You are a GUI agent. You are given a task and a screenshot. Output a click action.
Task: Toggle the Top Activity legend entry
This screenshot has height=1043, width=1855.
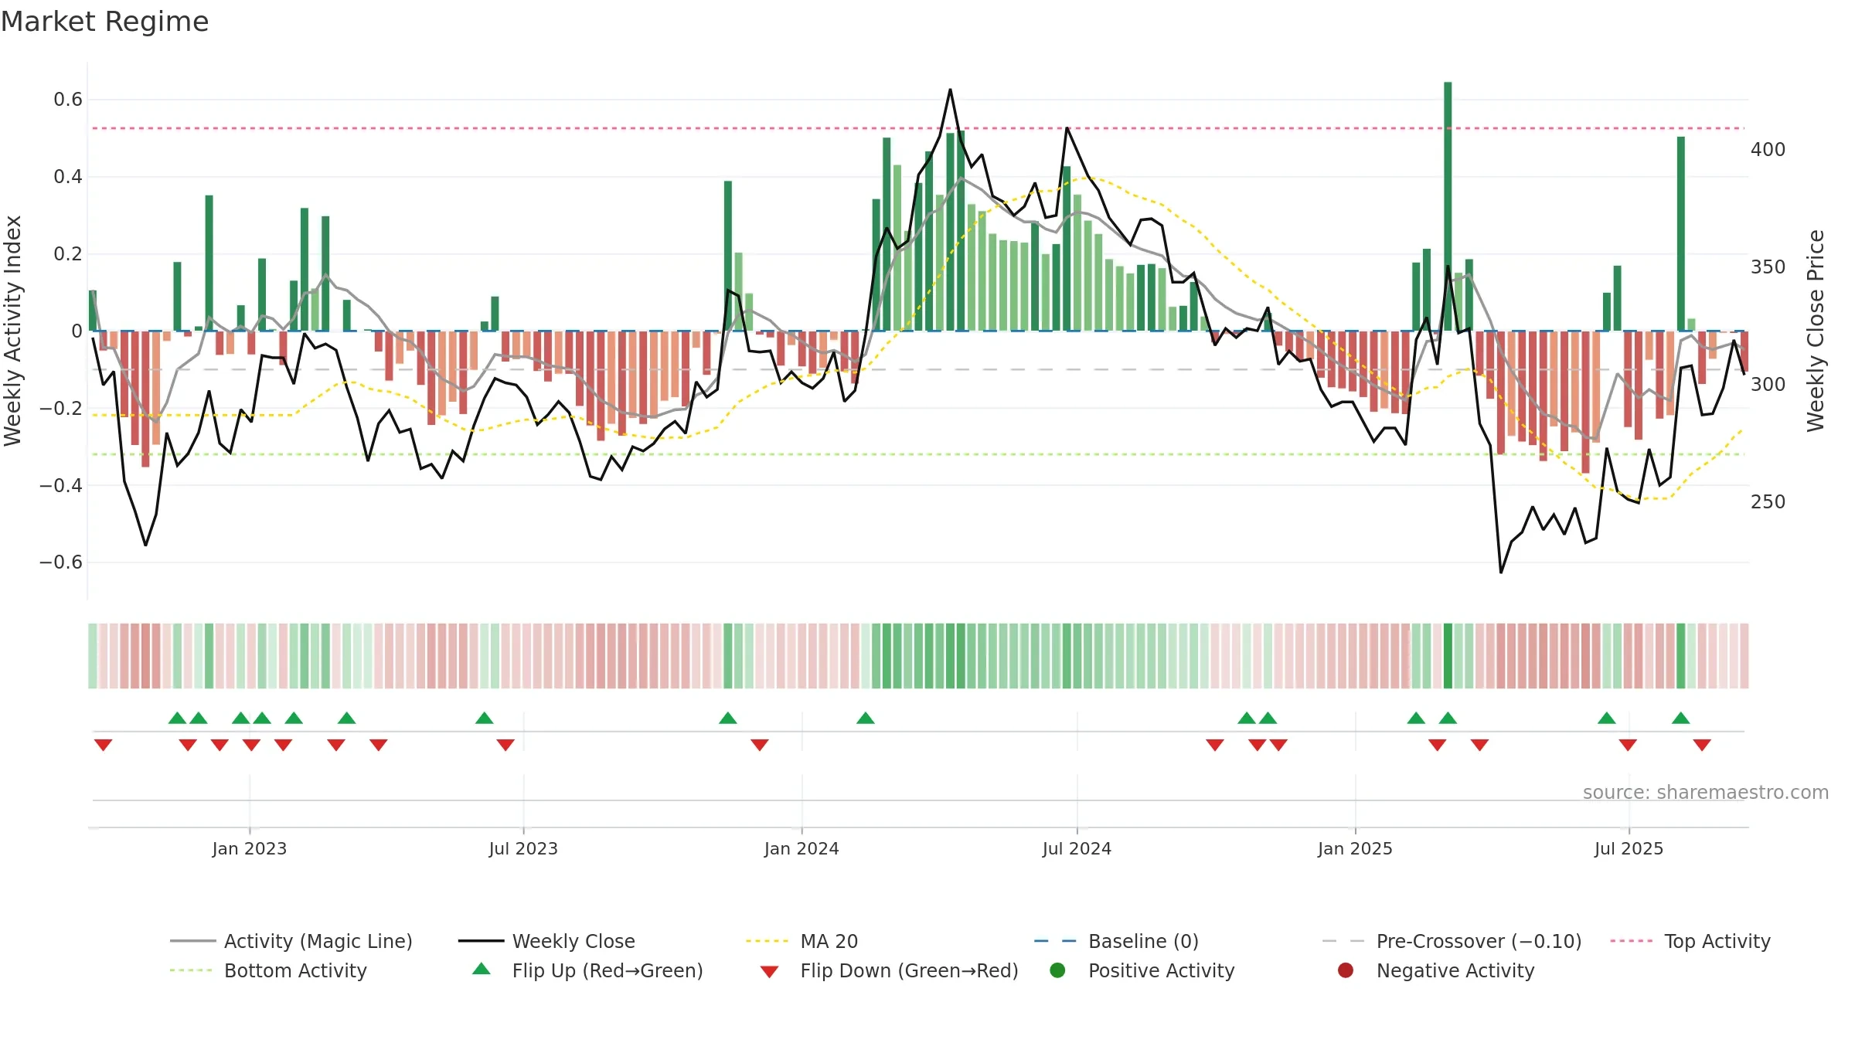pyautogui.click(x=1690, y=941)
